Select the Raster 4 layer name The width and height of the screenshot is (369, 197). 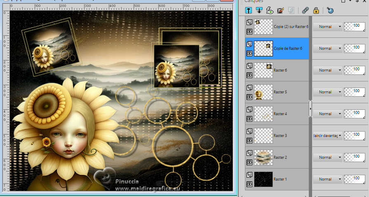(280, 114)
